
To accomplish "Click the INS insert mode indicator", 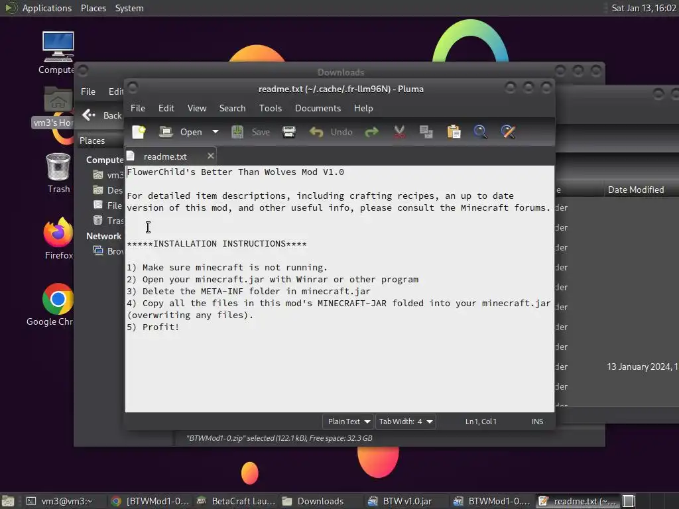I will pyautogui.click(x=537, y=422).
